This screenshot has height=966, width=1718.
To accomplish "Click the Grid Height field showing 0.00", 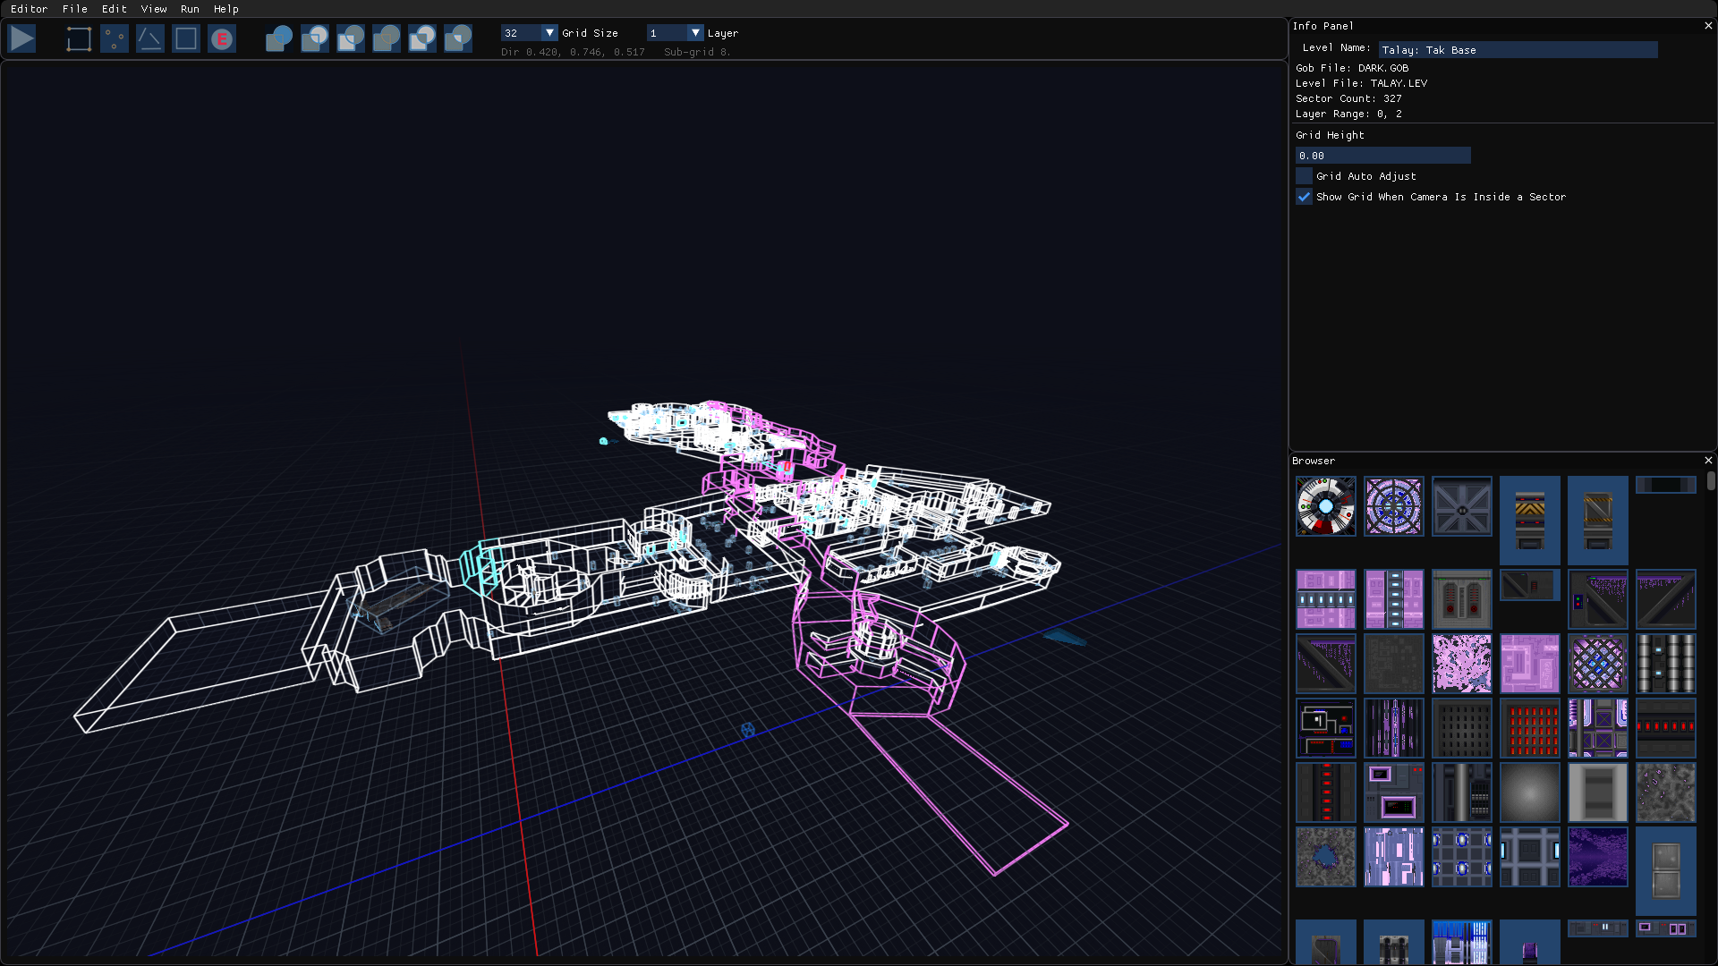I will point(1382,156).
